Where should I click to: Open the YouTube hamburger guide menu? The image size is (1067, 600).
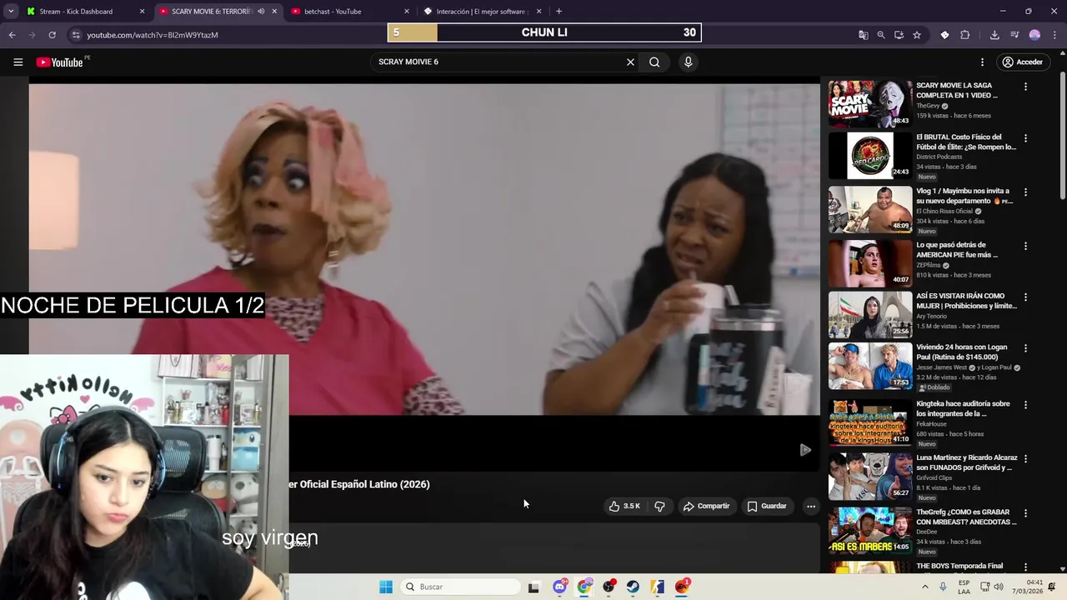[x=18, y=62]
